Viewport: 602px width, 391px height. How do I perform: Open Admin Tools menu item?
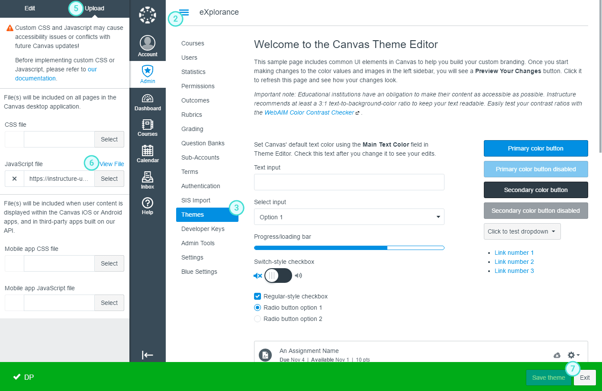[198, 243]
